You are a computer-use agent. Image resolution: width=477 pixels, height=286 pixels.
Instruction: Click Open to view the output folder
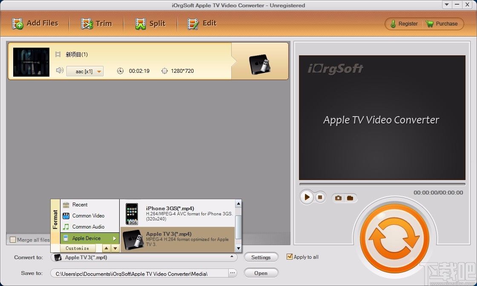pos(261,273)
